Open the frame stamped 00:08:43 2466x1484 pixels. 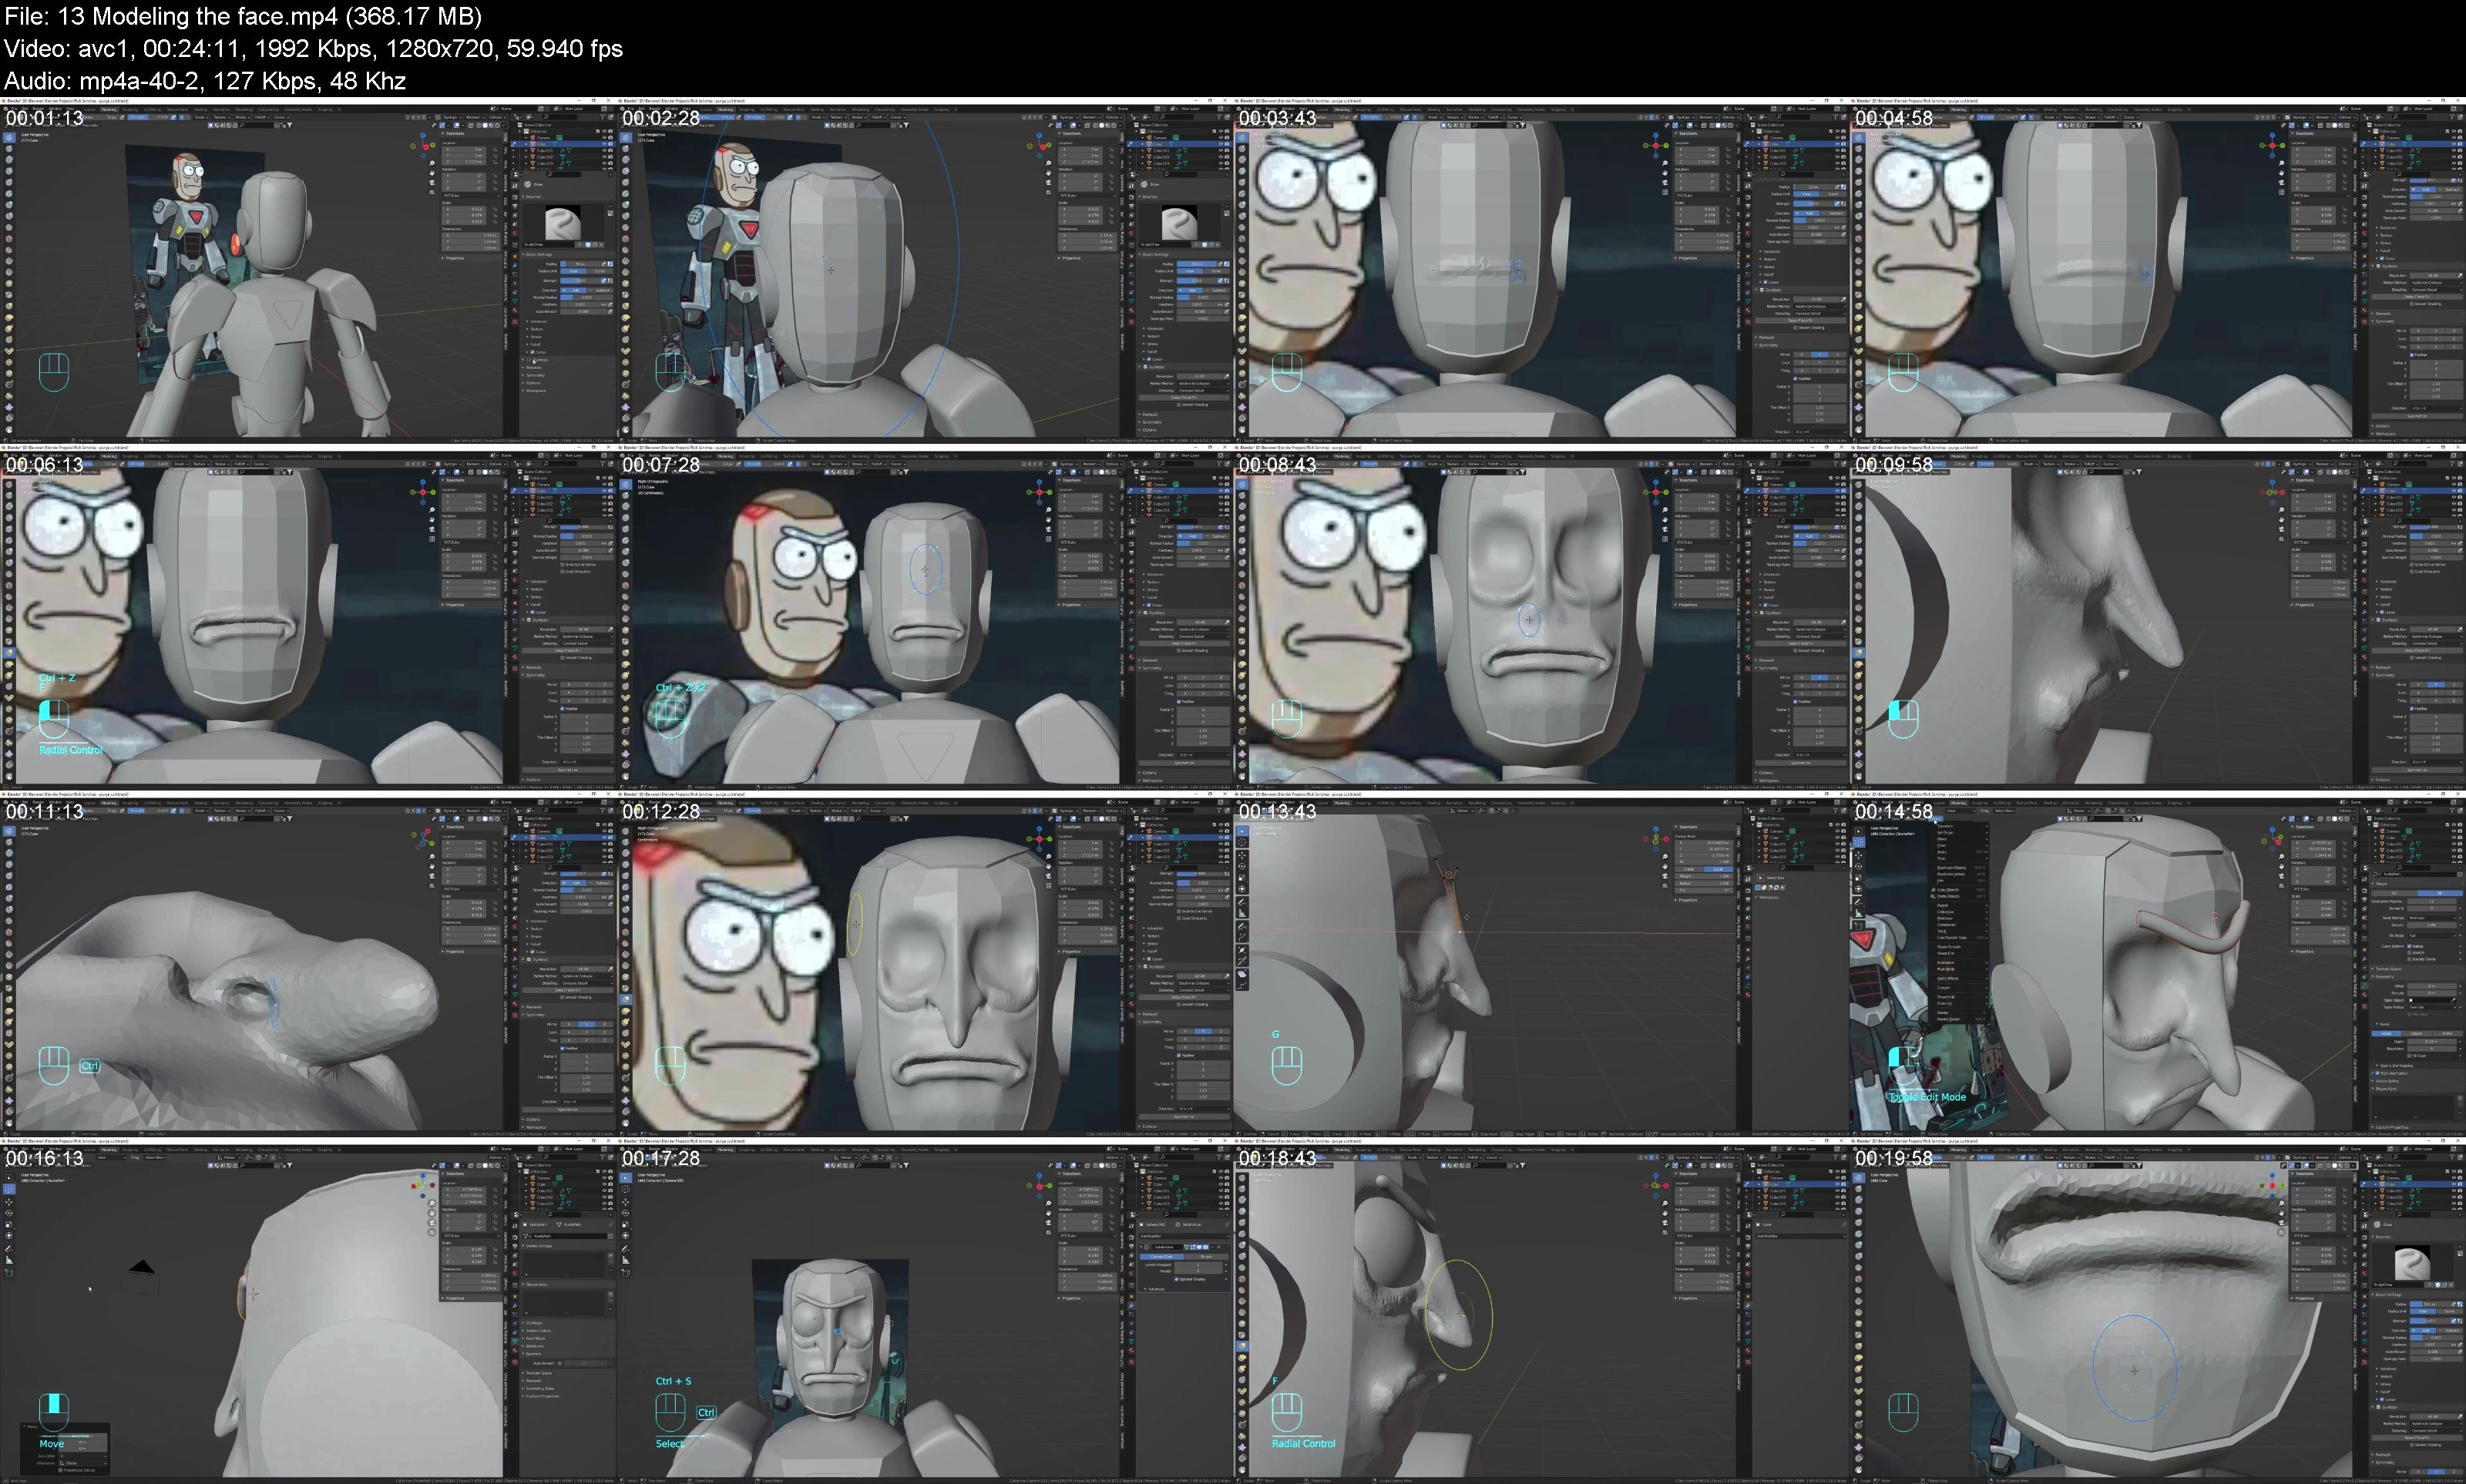click(x=1541, y=617)
